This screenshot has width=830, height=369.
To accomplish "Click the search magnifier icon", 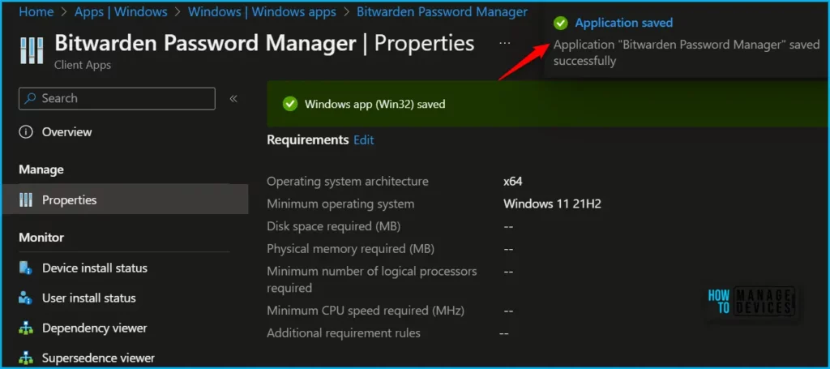I will (31, 98).
